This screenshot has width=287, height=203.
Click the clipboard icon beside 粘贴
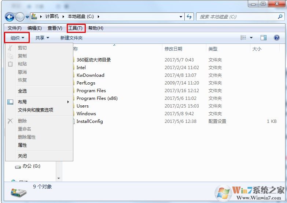10,64
